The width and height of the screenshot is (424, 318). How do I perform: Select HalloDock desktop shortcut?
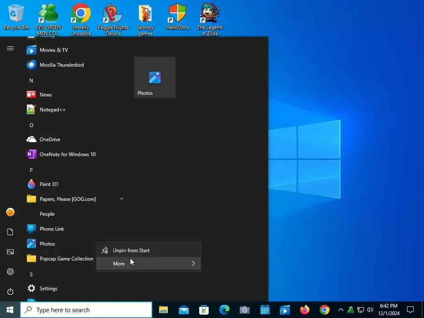[x=177, y=17]
